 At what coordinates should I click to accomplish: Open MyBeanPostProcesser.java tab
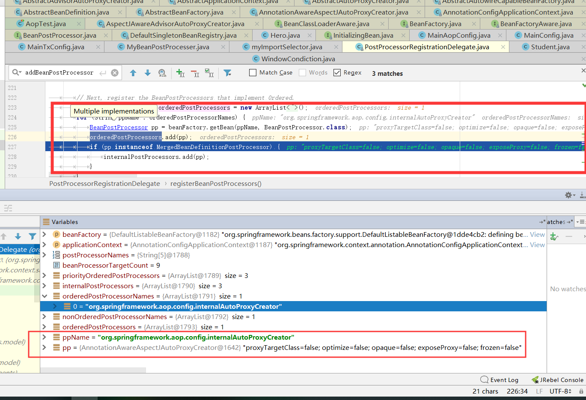[x=168, y=47]
